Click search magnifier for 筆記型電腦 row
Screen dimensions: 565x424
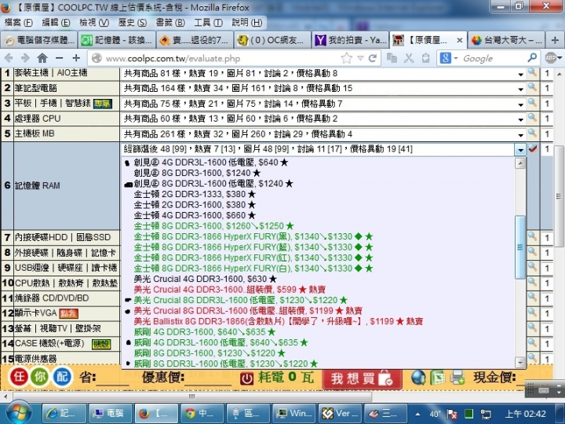(x=532, y=88)
